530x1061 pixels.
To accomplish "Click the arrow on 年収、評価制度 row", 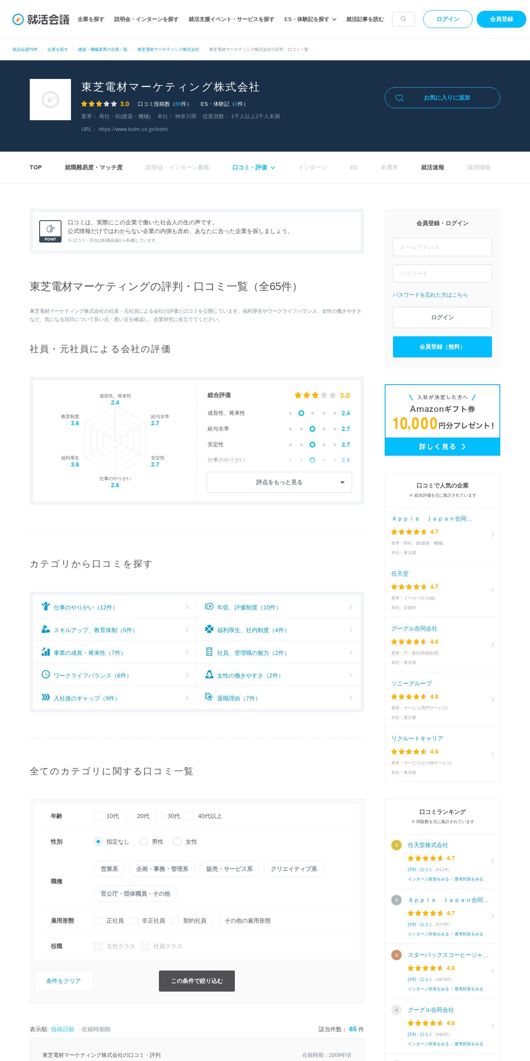I will 351,607.
